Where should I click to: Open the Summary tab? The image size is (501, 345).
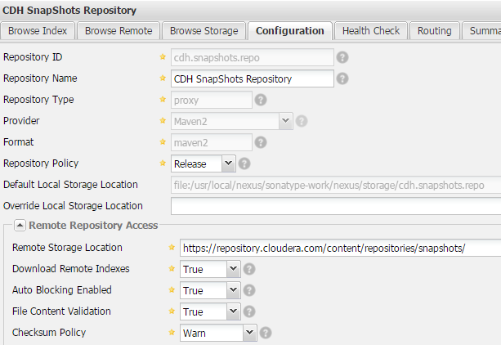[481, 31]
